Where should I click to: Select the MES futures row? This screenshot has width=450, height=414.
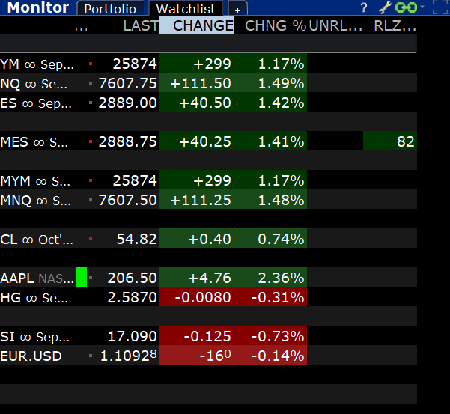(208, 141)
